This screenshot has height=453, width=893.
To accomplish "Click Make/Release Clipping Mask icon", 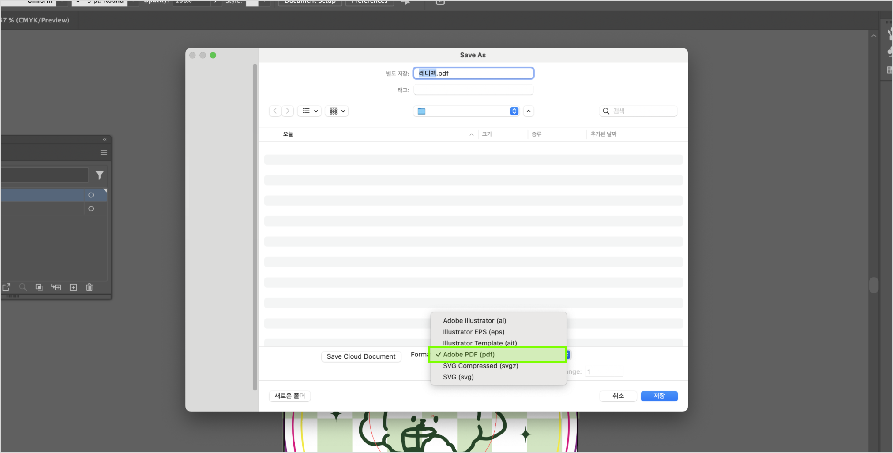I will pos(39,287).
